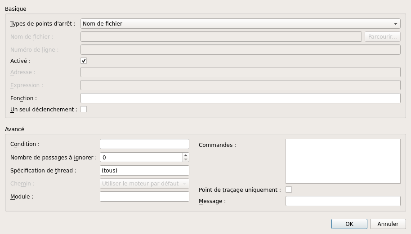411x234 pixels.
Task: Click the Parcourir... button
Action: click(382, 37)
